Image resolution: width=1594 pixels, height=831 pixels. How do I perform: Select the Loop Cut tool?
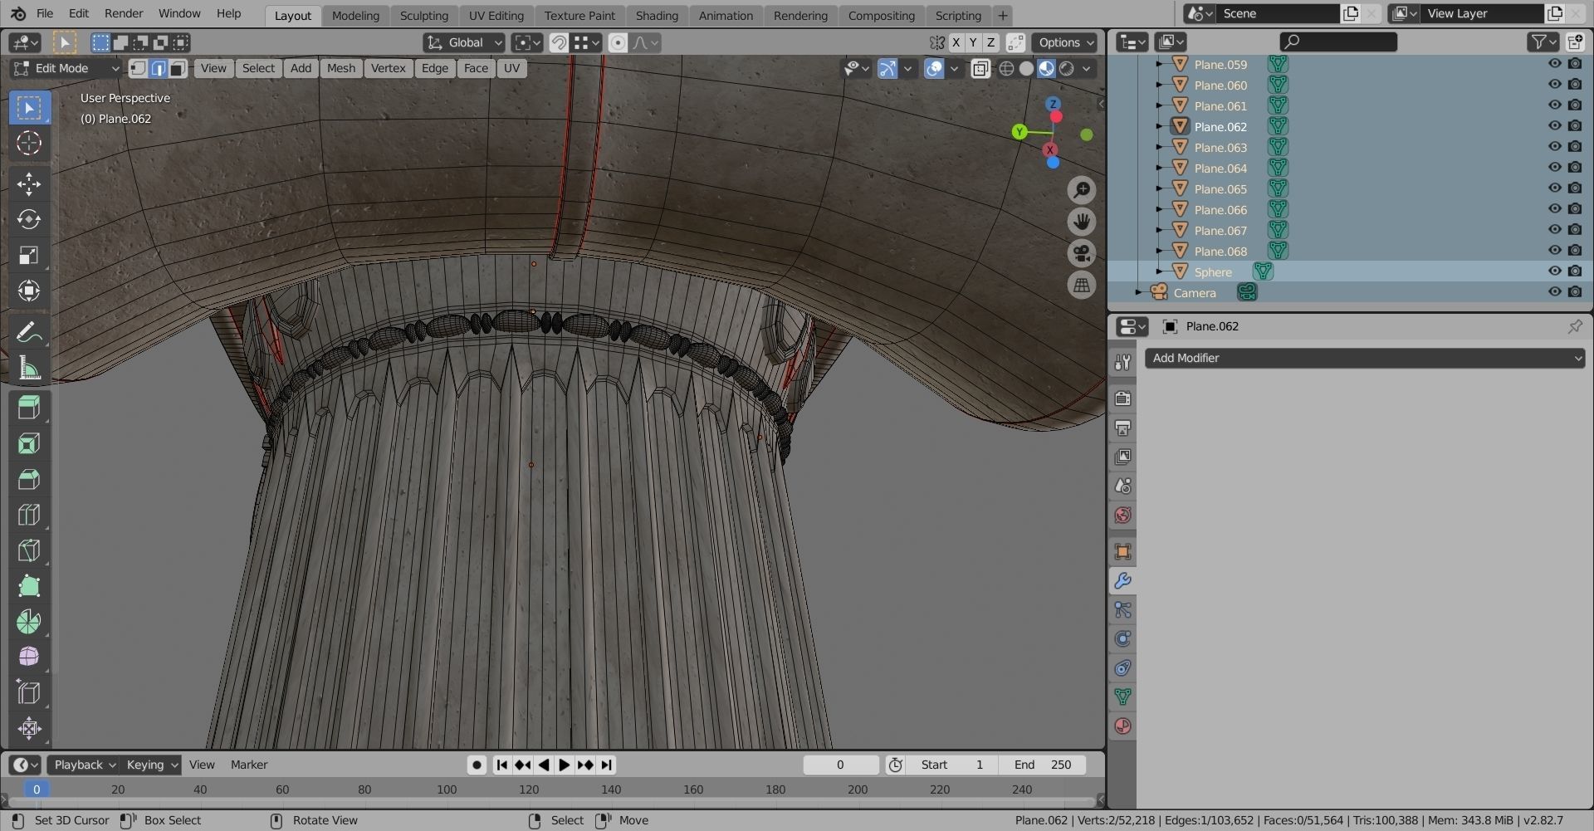tap(29, 515)
